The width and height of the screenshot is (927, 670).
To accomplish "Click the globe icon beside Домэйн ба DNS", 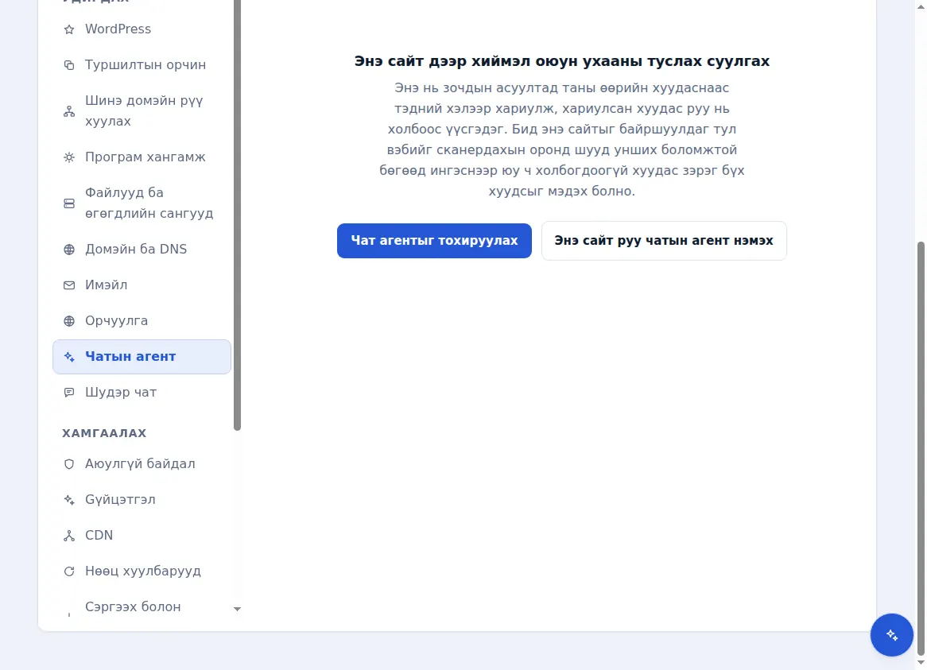I will click(x=69, y=250).
